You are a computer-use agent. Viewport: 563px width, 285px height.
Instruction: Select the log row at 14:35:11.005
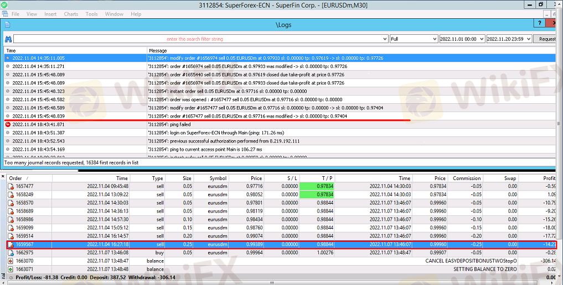point(280,57)
